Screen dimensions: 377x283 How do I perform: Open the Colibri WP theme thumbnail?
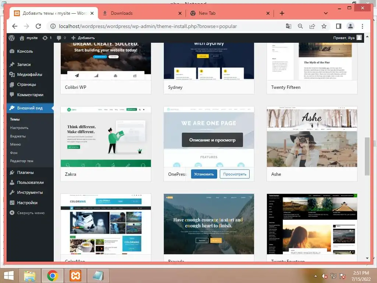pos(106,61)
